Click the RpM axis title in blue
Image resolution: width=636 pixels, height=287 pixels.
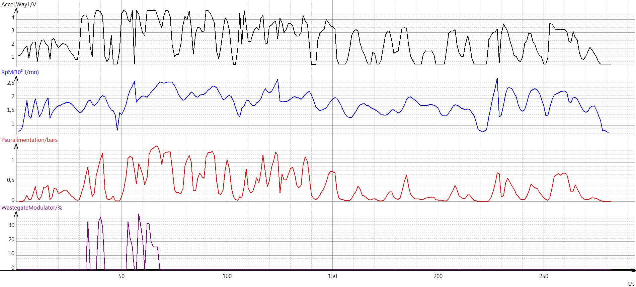[20, 72]
